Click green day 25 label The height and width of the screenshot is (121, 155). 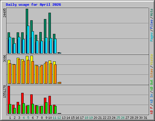coord(118,118)
